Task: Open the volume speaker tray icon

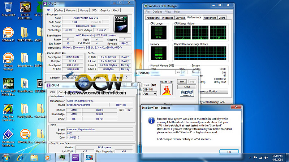Action: 266,158
